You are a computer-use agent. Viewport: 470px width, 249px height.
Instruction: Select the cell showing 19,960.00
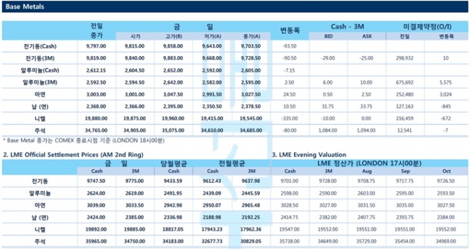[173, 118]
